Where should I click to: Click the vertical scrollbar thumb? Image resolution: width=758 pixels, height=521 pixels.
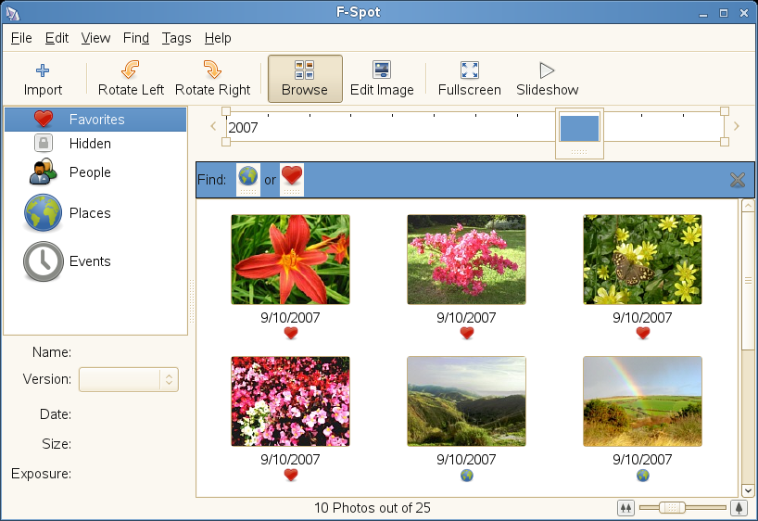[x=748, y=281]
